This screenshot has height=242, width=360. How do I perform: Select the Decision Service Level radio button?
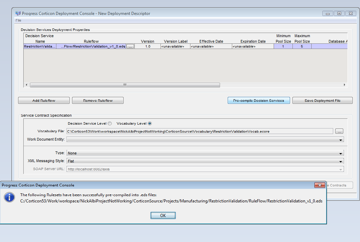tap(110, 123)
